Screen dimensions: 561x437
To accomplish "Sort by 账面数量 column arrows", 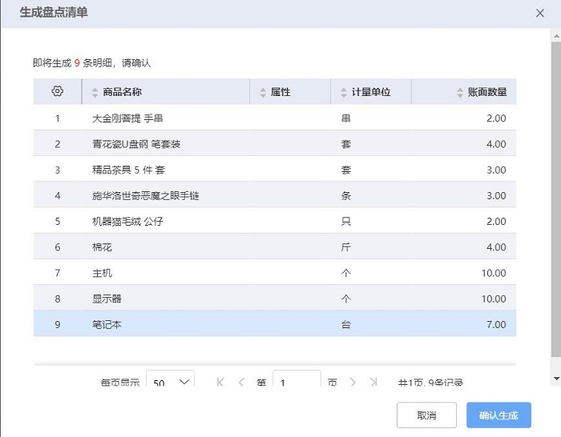I will (x=460, y=93).
